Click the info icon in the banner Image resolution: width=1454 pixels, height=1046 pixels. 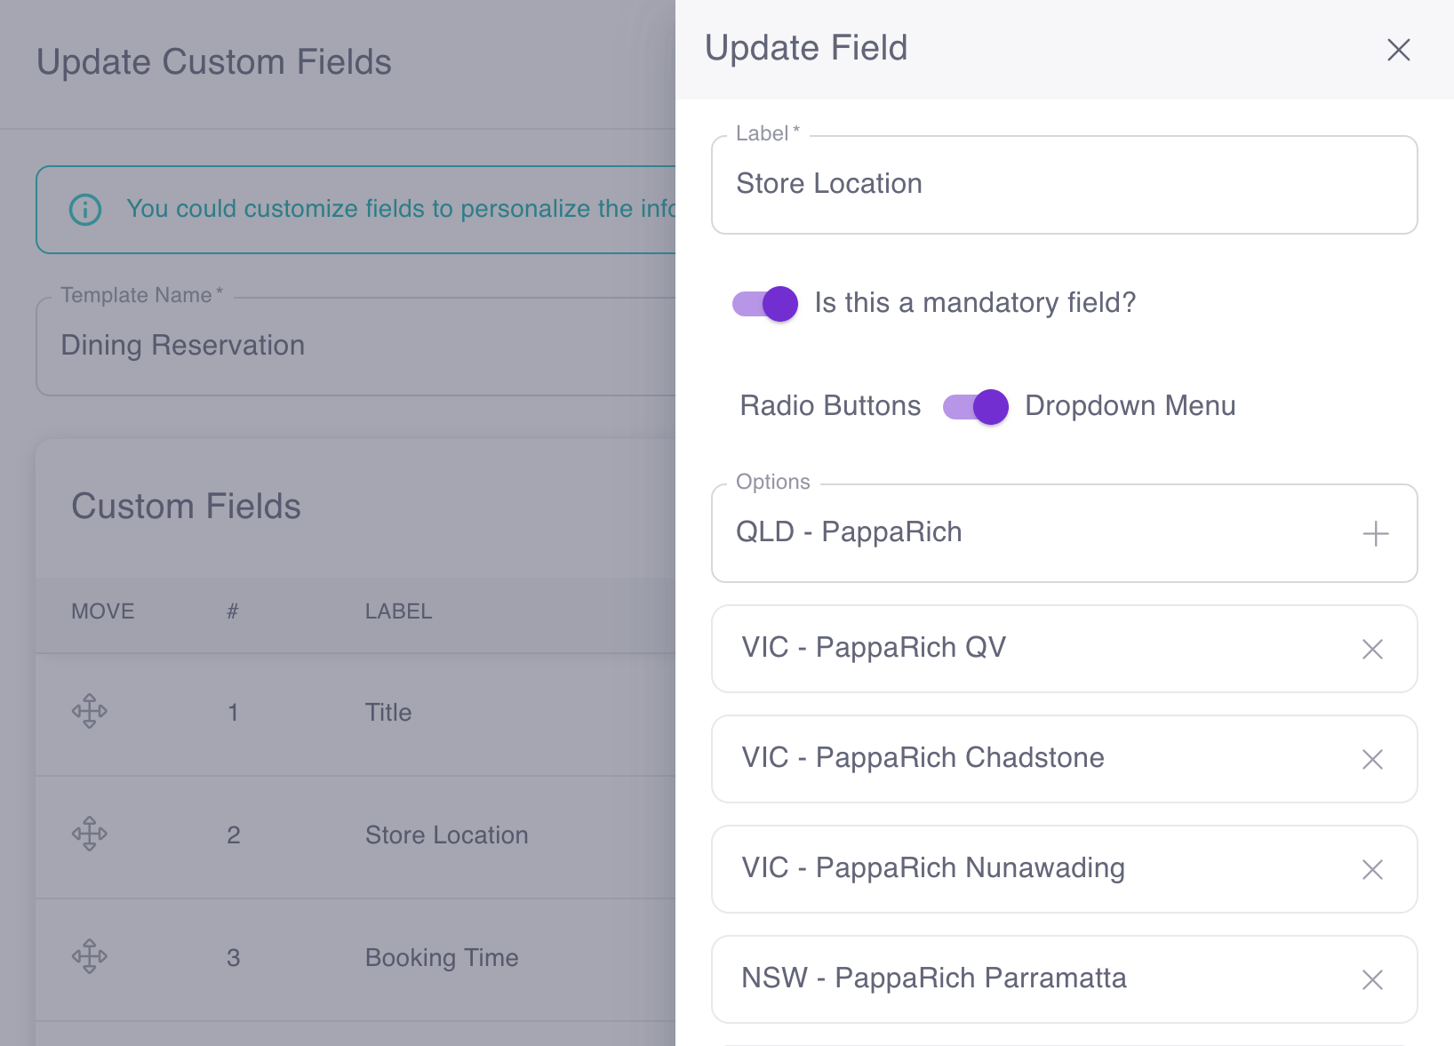click(84, 209)
